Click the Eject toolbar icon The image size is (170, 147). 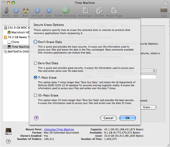(x=49, y=11)
